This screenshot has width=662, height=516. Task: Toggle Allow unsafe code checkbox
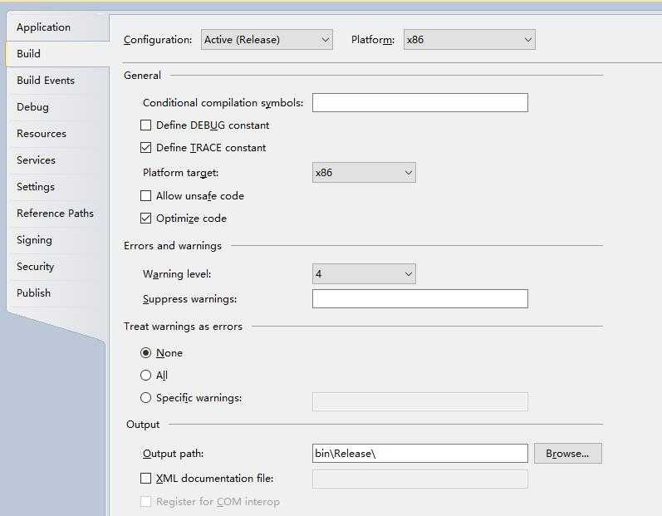145,196
